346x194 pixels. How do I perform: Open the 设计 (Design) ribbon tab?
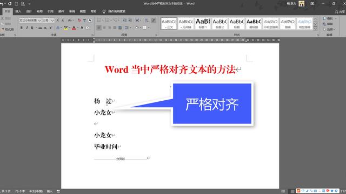tap(29, 11)
